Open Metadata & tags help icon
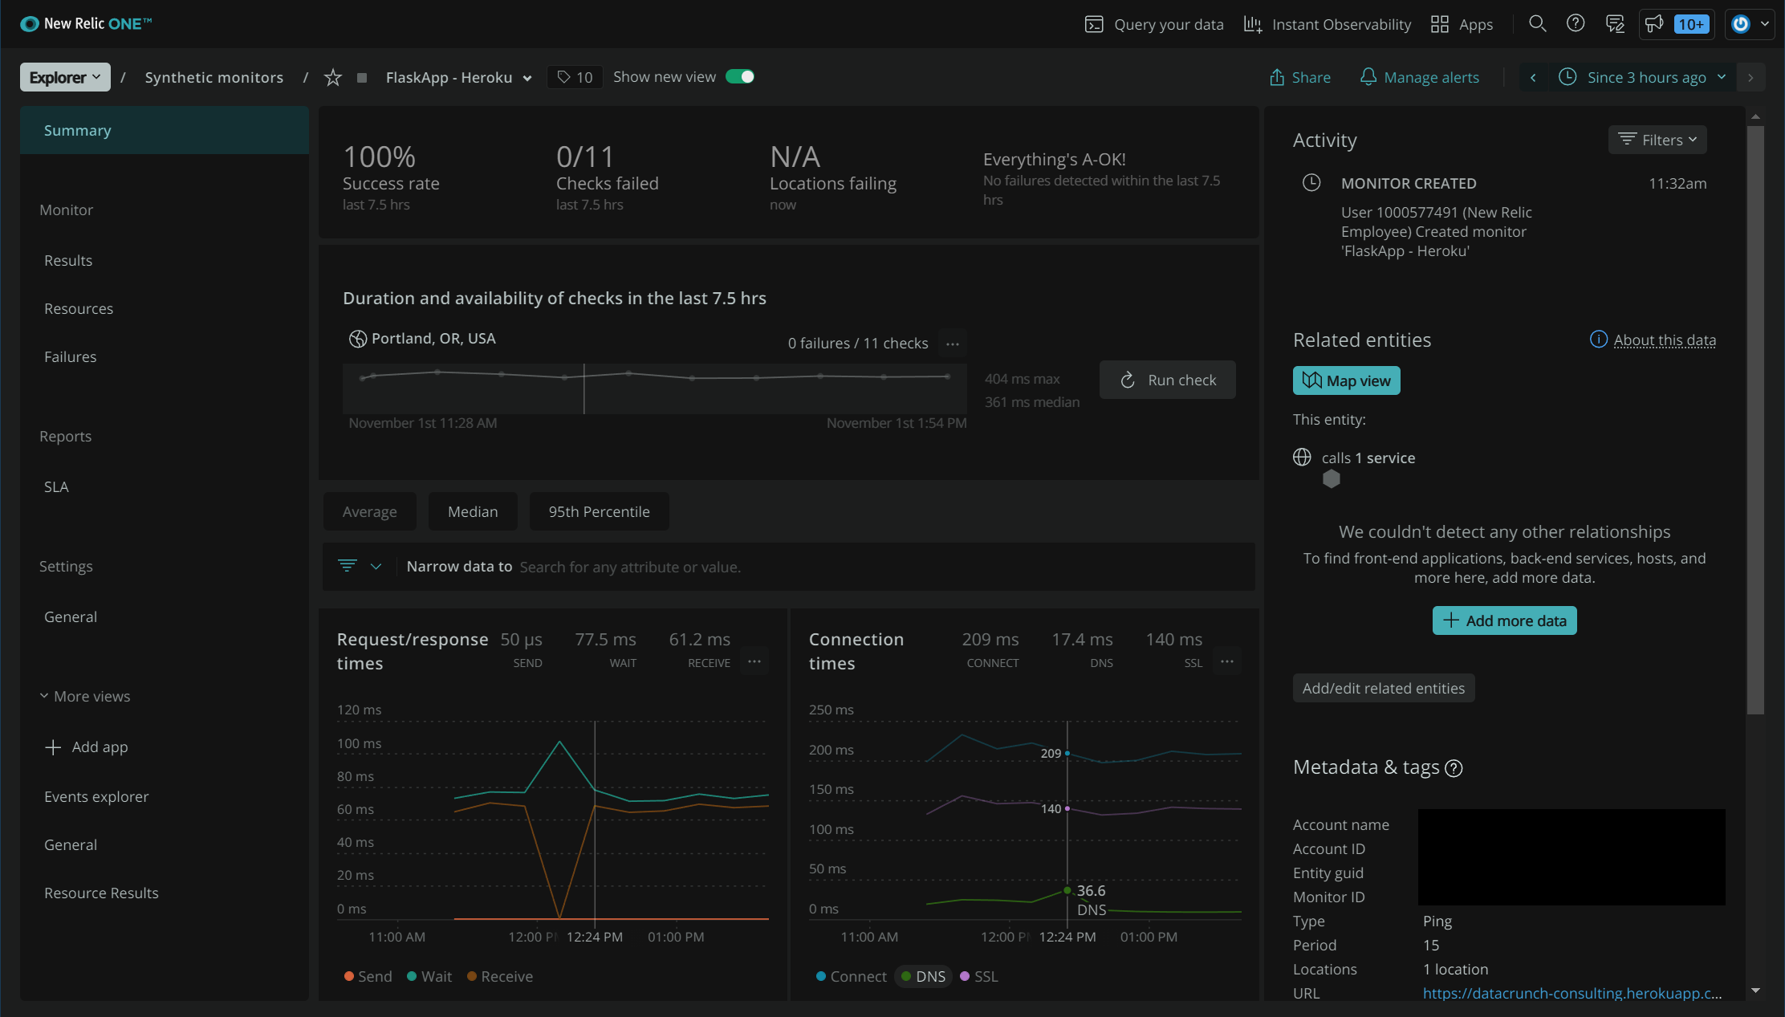 click(x=1454, y=768)
